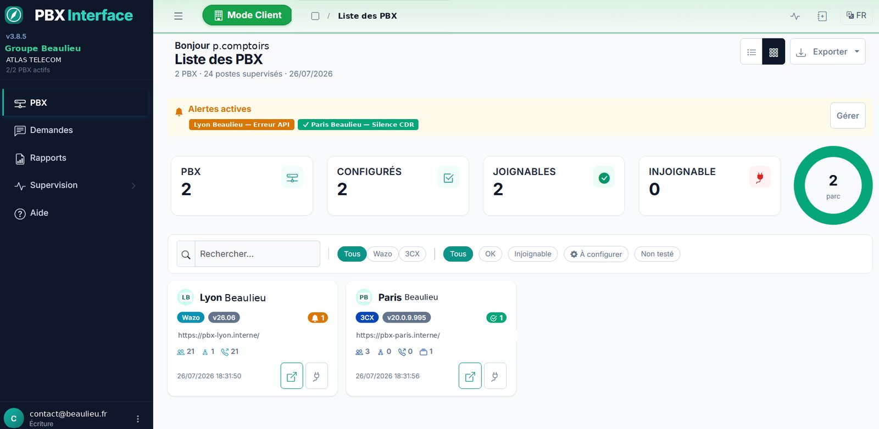Open the user account kebab menu

pyautogui.click(x=137, y=419)
